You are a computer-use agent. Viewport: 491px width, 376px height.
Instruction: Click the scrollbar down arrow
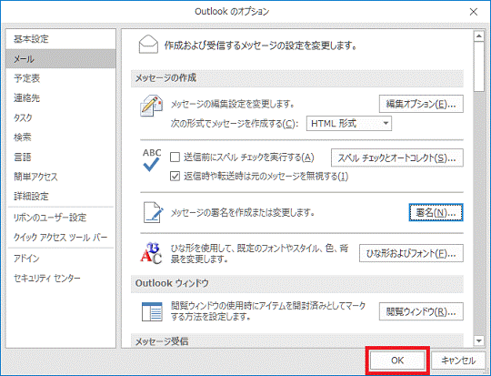(x=479, y=340)
